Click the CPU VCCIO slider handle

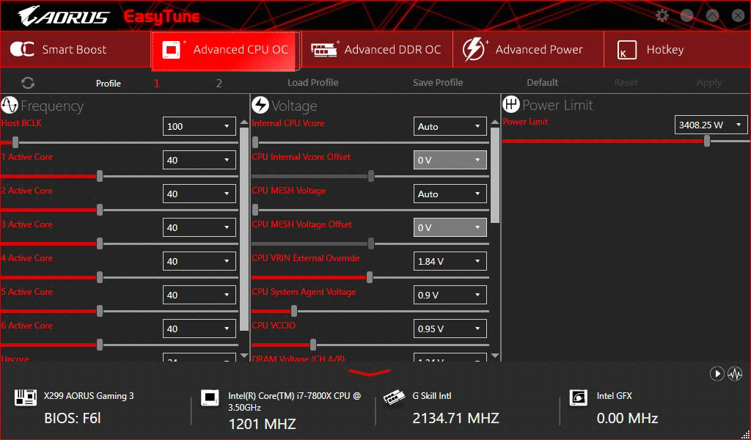tap(312, 345)
